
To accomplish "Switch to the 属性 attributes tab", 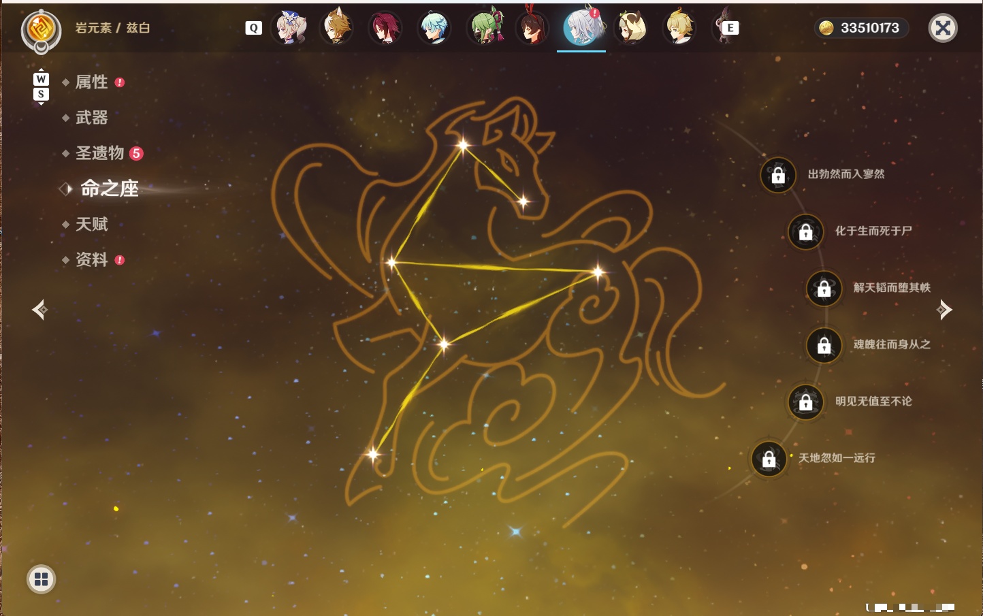I will [x=91, y=82].
